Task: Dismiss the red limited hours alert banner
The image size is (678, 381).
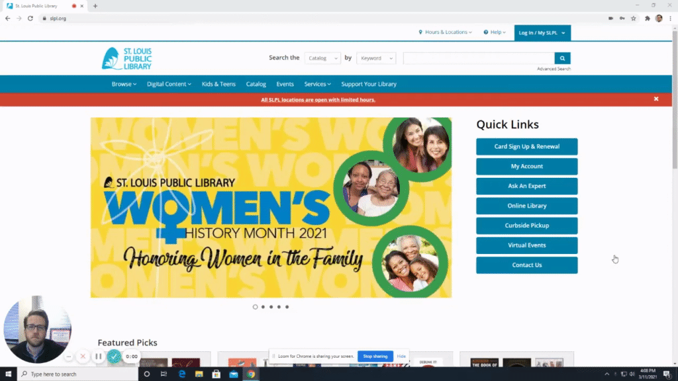Action: pos(656,99)
